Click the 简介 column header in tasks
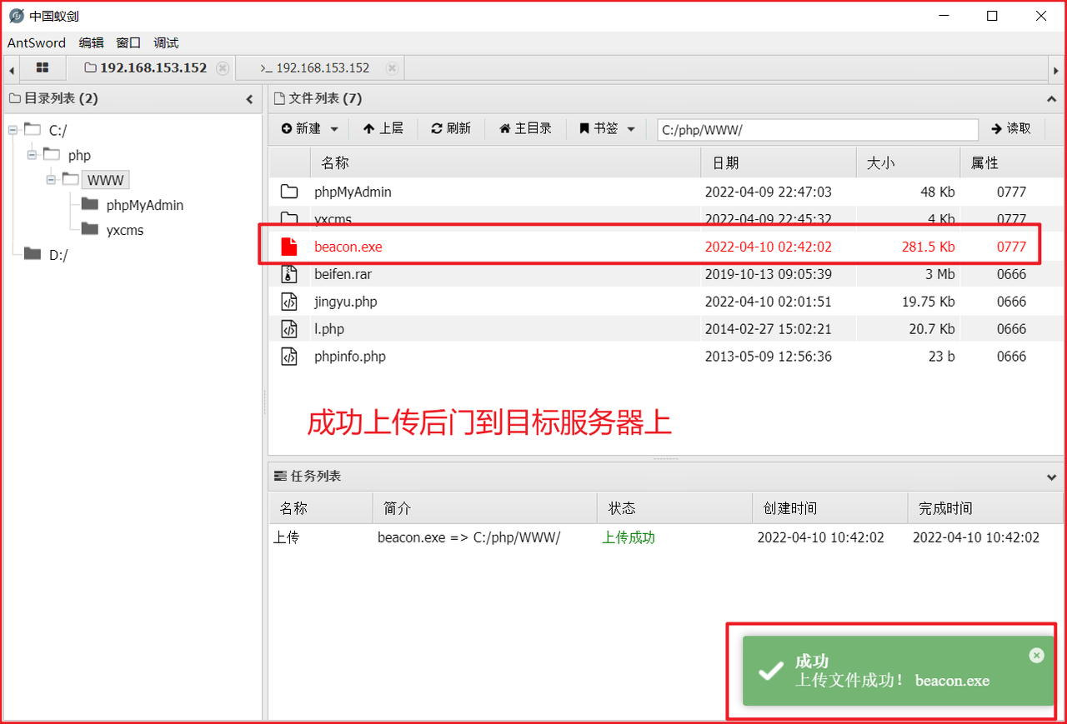 [x=484, y=508]
